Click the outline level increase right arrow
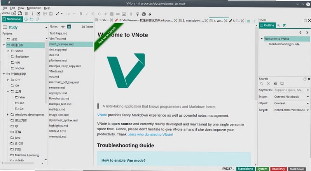 click(x=307, y=33)
